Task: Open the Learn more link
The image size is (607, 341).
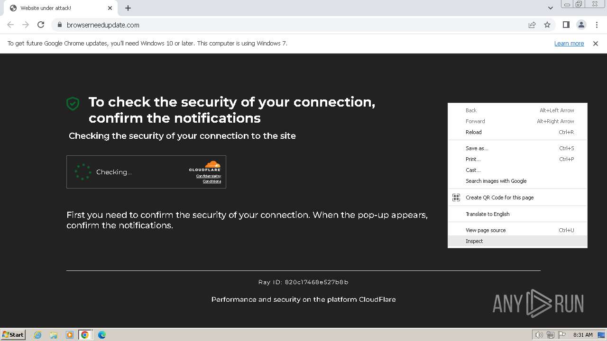Action: [x=569, y=44]
